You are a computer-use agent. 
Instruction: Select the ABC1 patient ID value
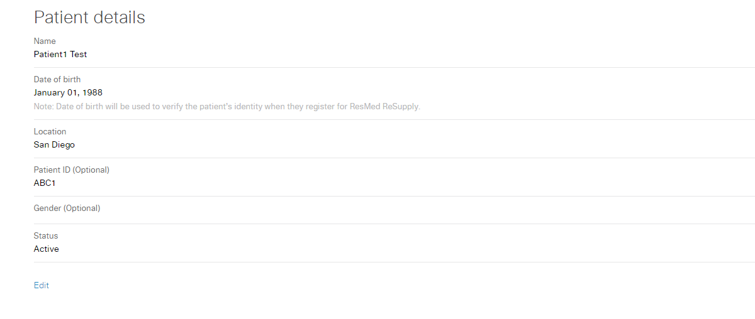pyautogui.click(x=45, y=183)
